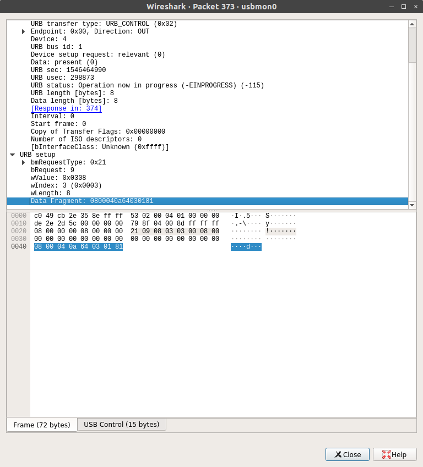This screenshot has width=423, height=467.
Task: Select the Copy of Transfer Flags row
Action: (207, 131)
